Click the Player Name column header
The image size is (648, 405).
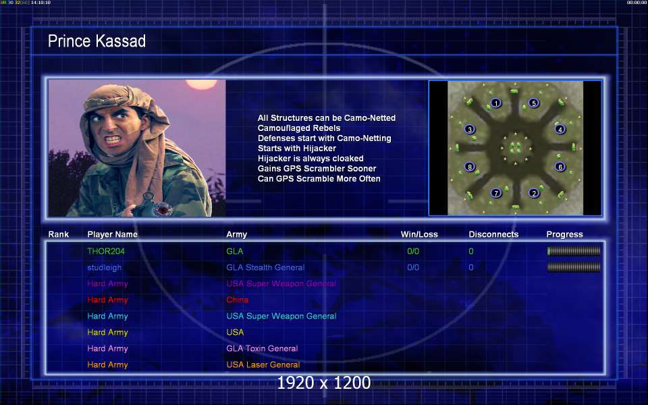[113, 234]
